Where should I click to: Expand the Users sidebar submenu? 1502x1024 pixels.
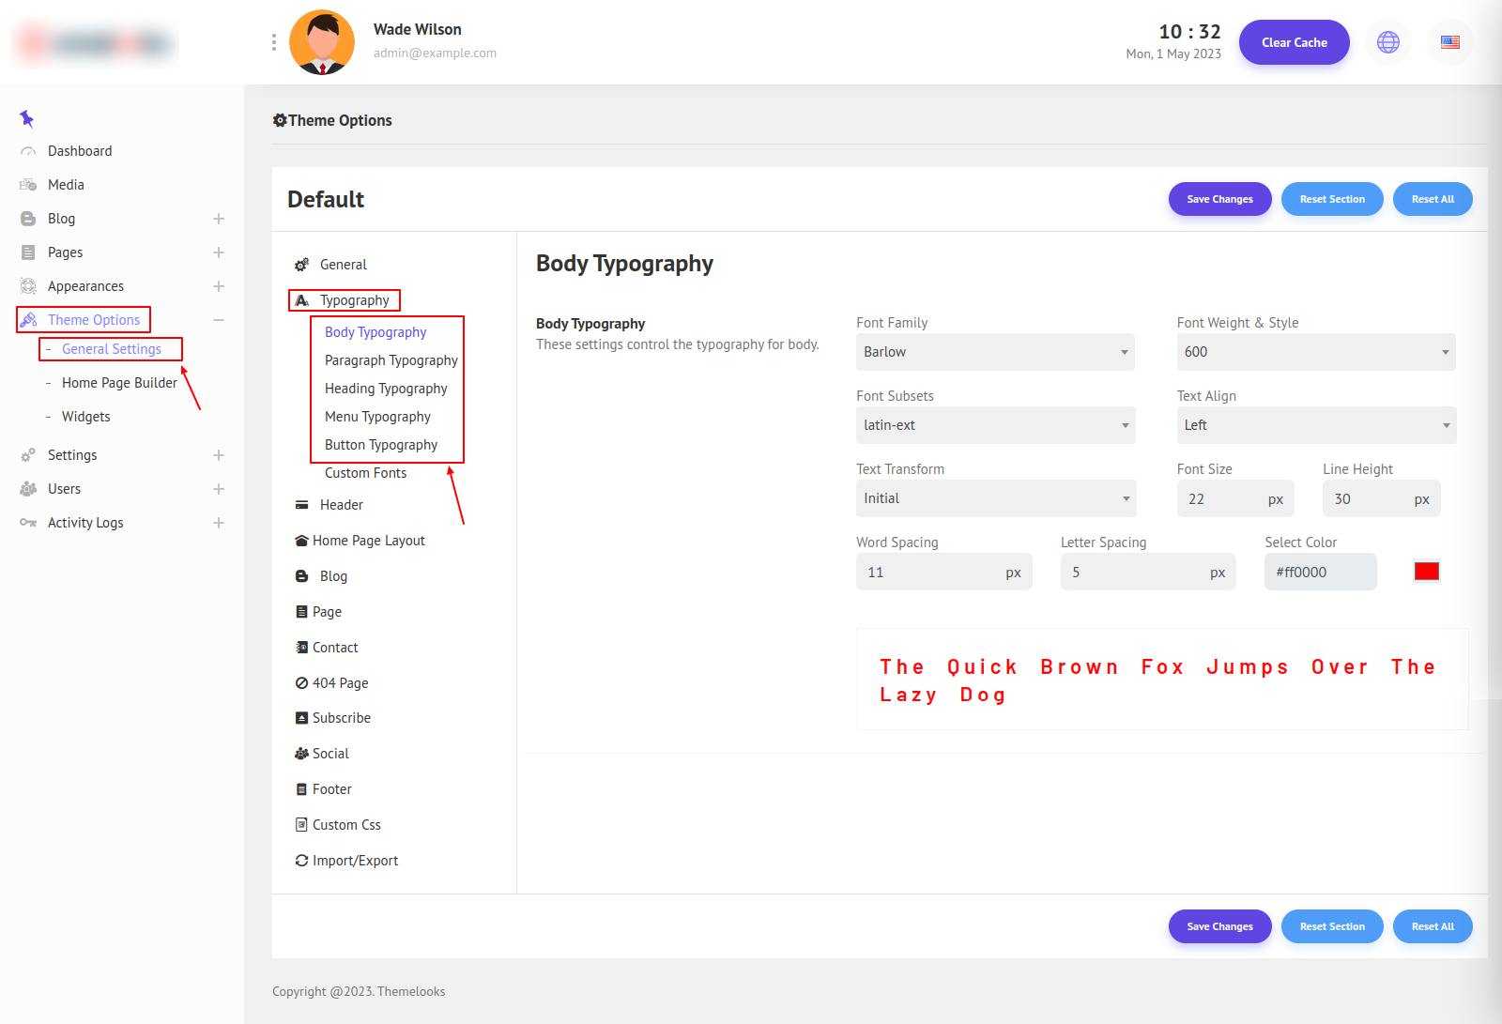click(219, 489)
